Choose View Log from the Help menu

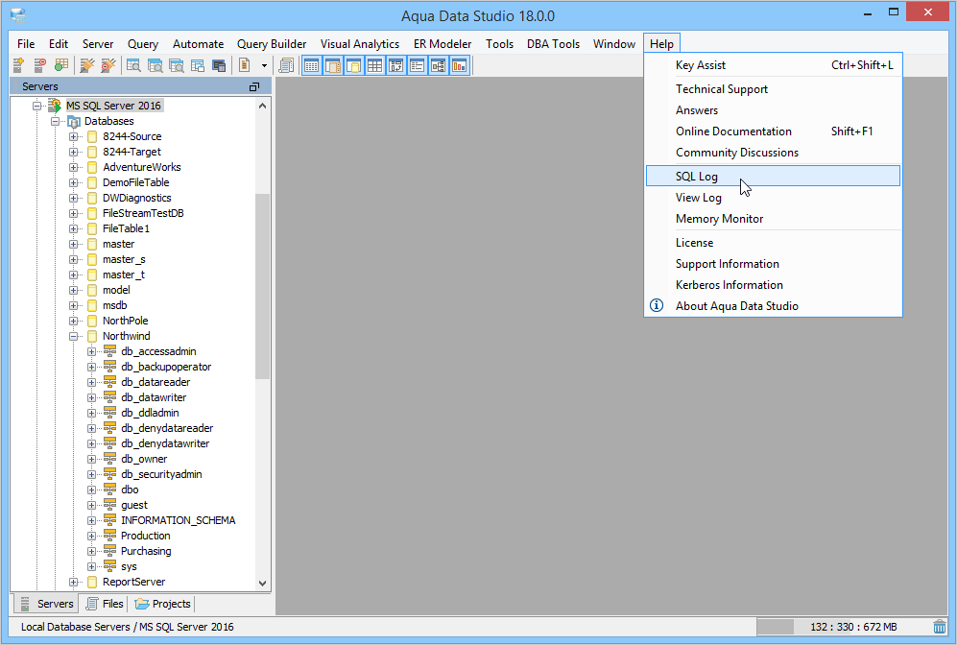coord(773,198)
